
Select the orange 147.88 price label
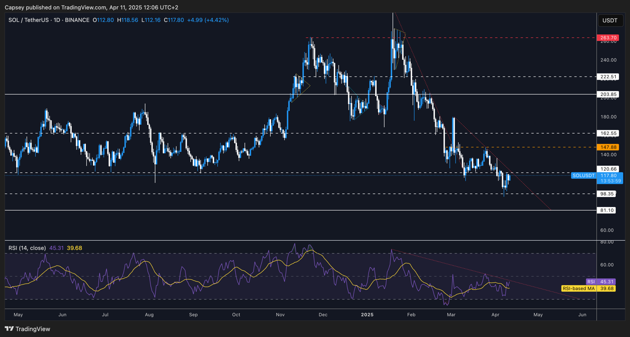[608, 147]
